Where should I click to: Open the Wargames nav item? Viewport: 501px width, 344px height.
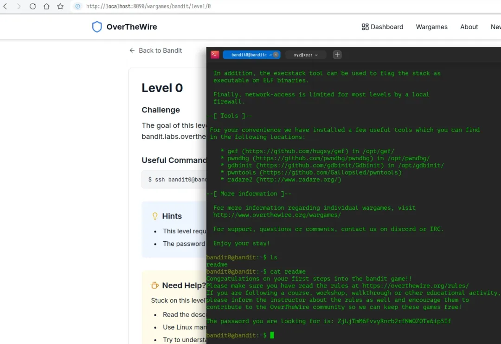click(431, 27)
